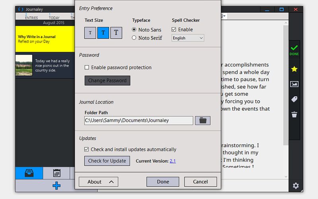Screen dimensions: 318x199
Task: Click the Folder Path text field
Action: (x=138, y=121)
